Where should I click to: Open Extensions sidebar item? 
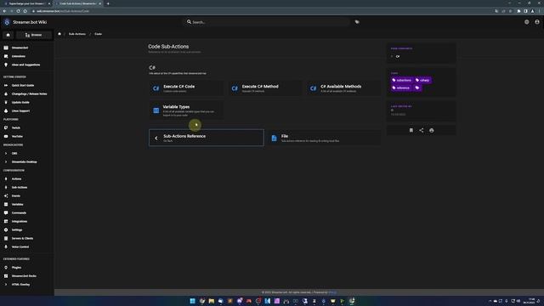pos(26,56)
